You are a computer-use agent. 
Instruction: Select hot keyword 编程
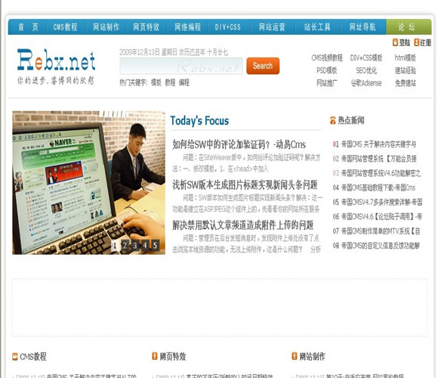pyautogui.click(x=184, y=82)
